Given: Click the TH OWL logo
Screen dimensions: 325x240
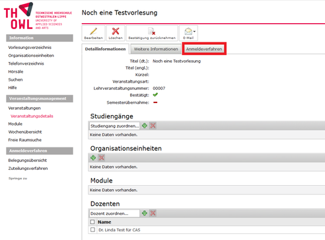Looking at the screenshot, I should click(x=38, y=16).
